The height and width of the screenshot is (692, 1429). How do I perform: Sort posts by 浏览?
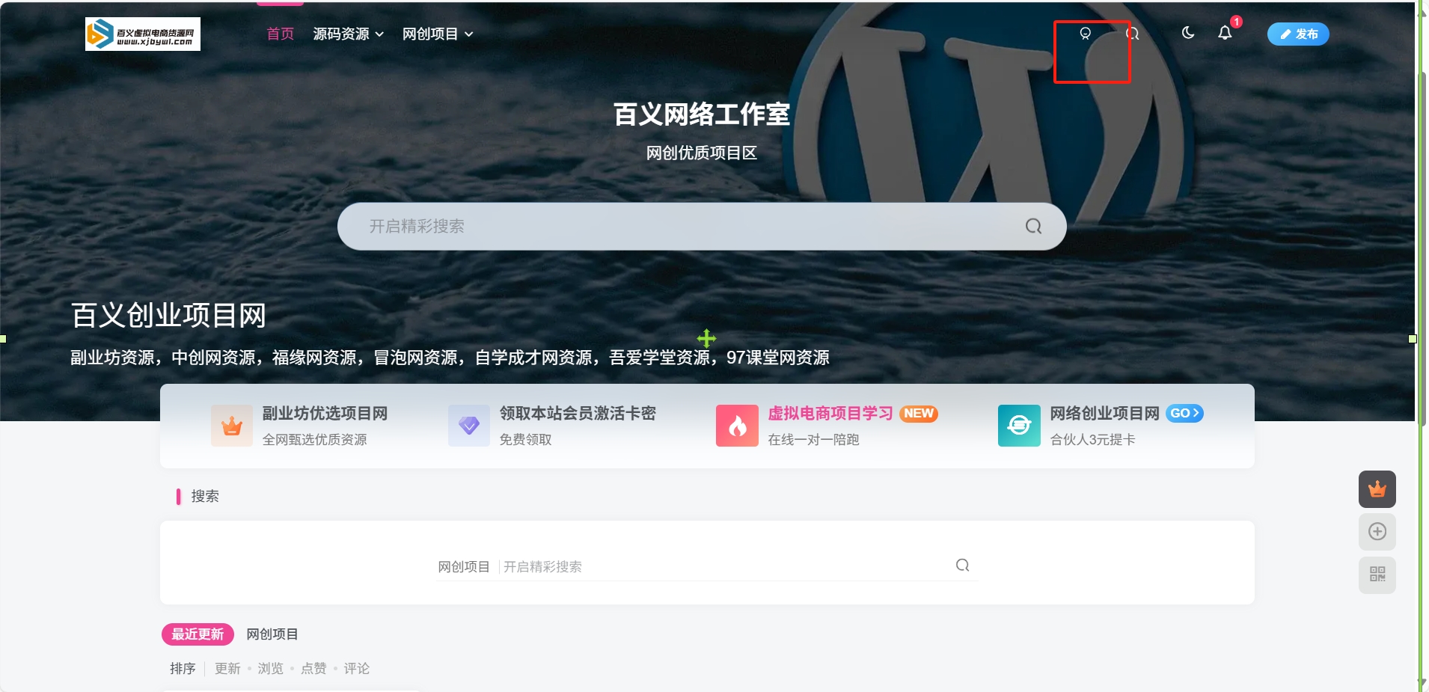coord(271,669)
